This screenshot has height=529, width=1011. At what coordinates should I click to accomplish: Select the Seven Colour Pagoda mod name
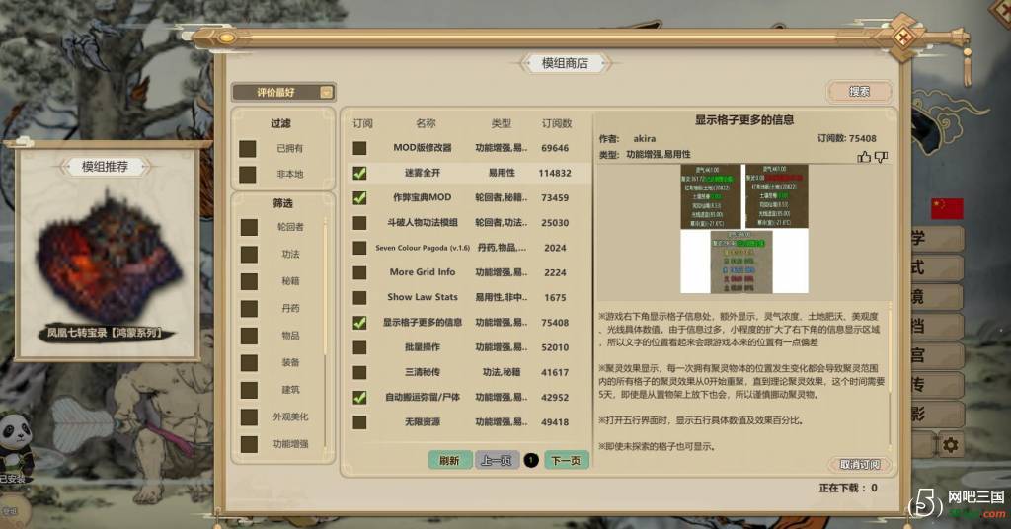pos(423,248)
